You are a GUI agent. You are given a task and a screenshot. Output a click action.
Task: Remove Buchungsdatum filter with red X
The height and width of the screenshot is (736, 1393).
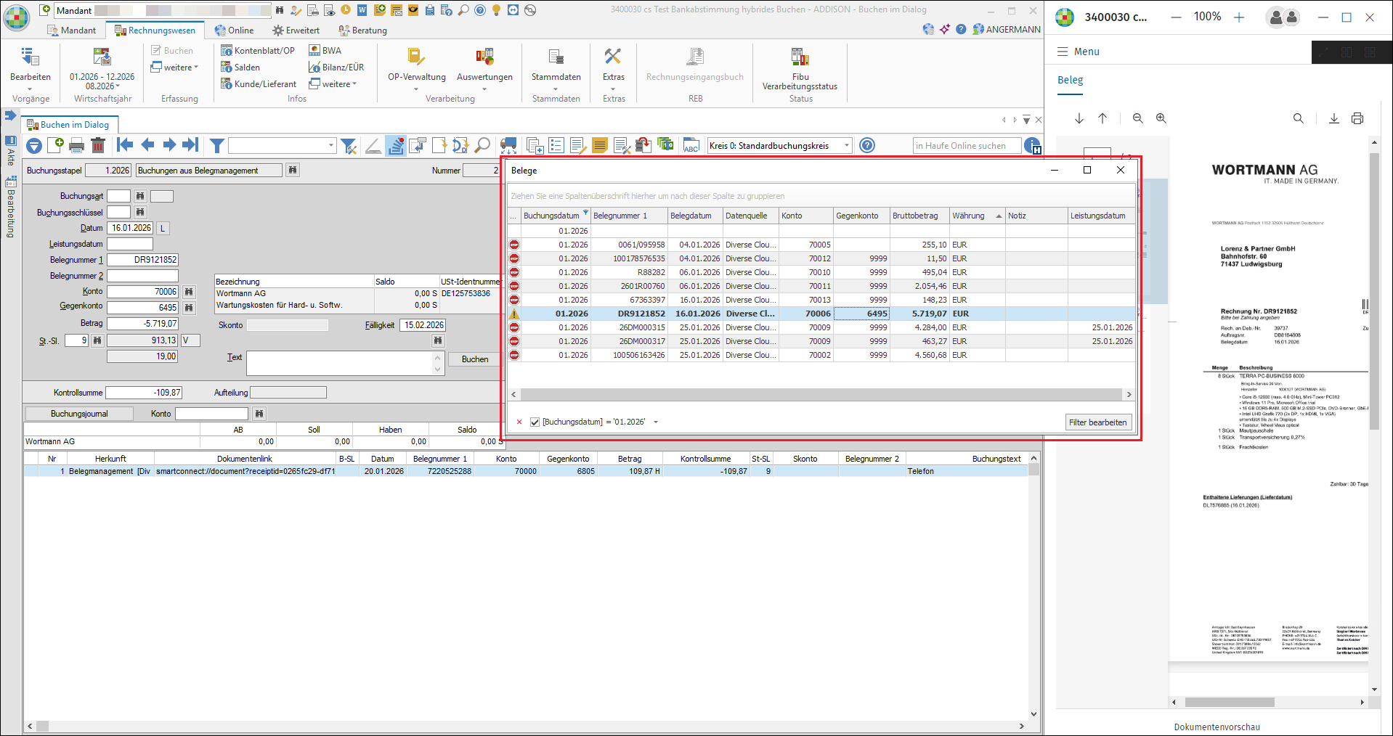click(x=519, y=422)
